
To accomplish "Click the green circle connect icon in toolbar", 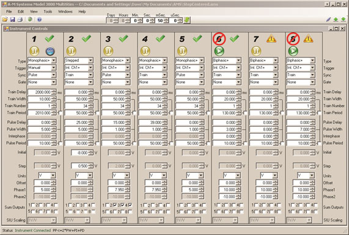I will coord(30,20).
